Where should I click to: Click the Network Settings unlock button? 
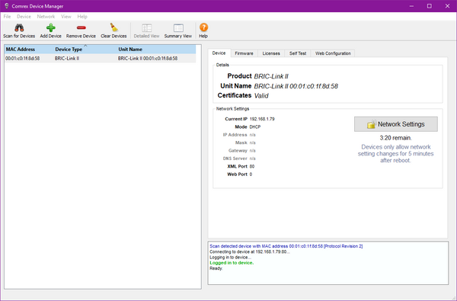396,124
